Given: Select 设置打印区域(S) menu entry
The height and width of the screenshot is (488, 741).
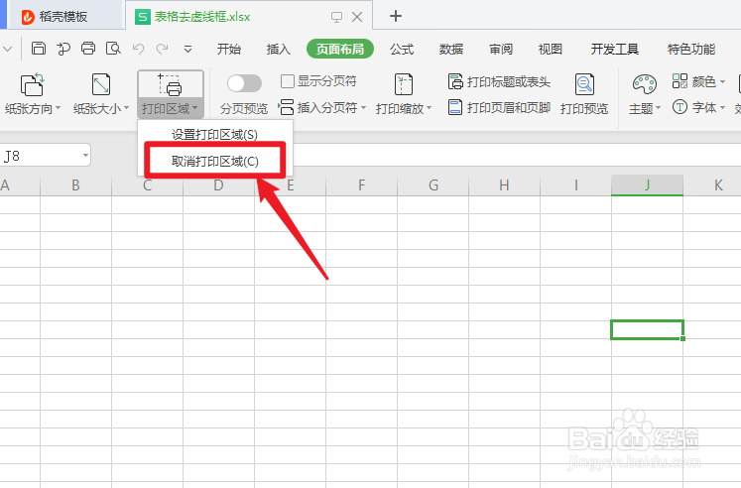Looking at the screenshot, I should click(214, 135).
